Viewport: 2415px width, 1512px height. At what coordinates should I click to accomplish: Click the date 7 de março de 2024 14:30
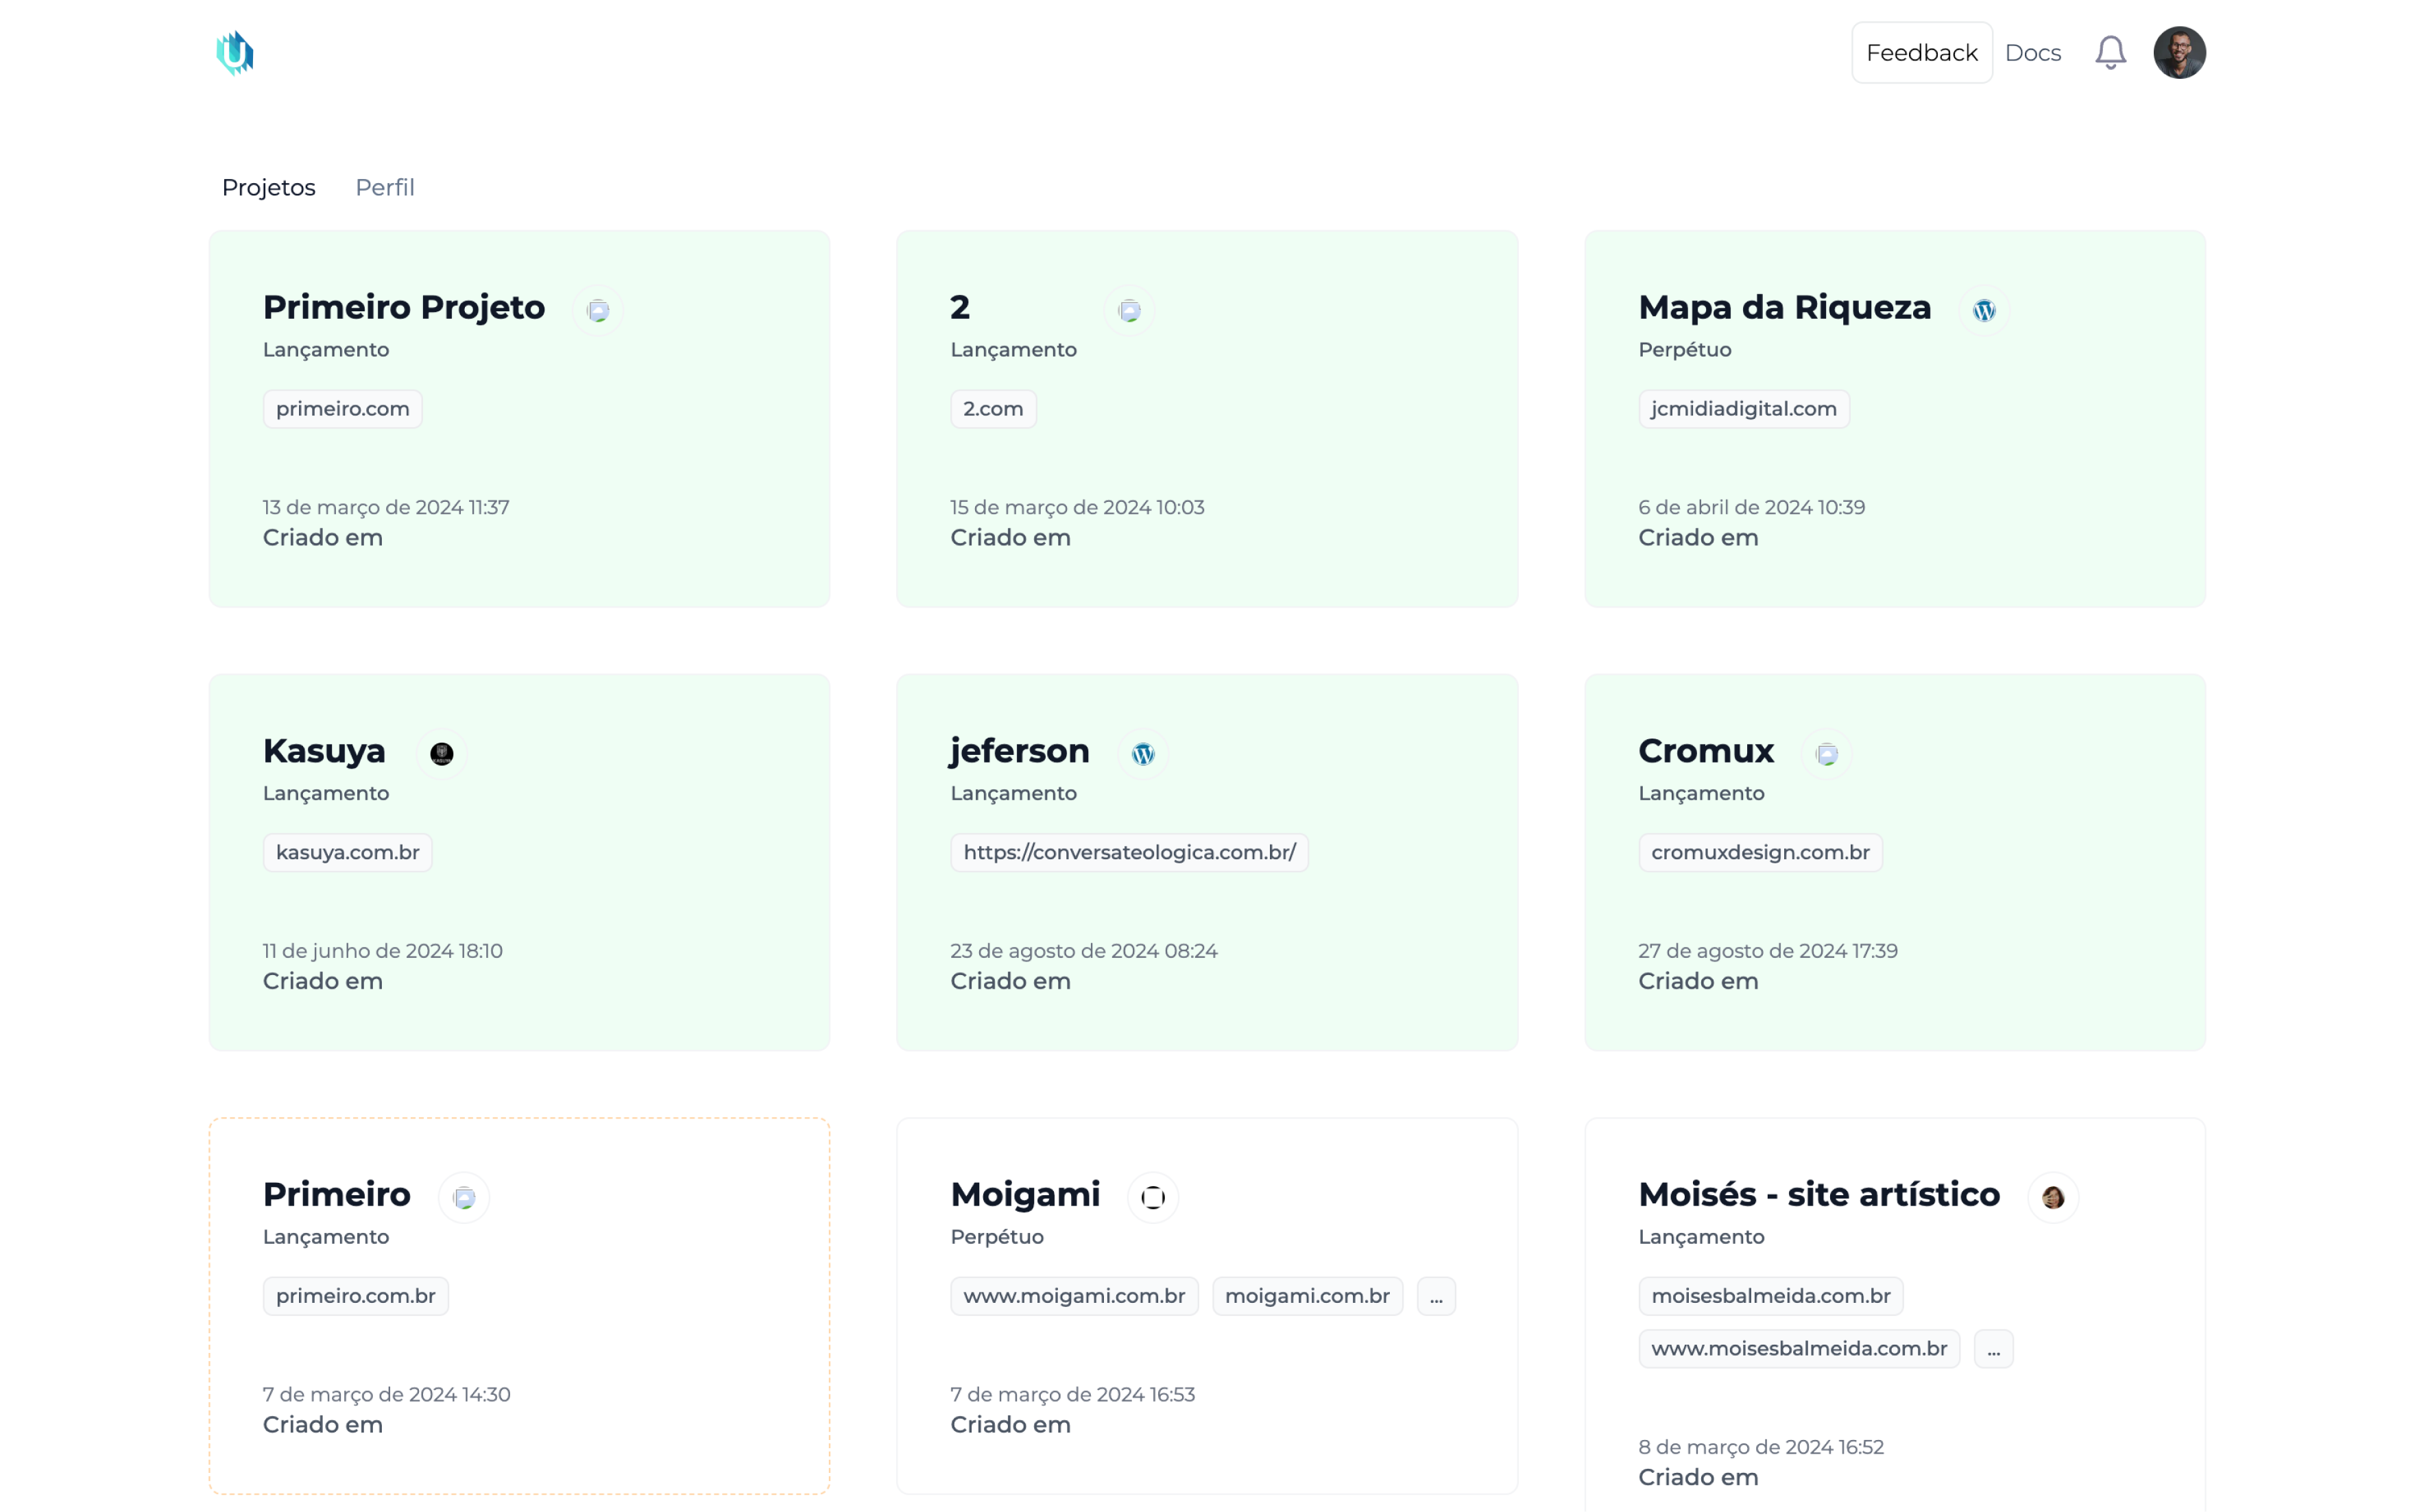pyautogui.click(x=387, y=1394)
